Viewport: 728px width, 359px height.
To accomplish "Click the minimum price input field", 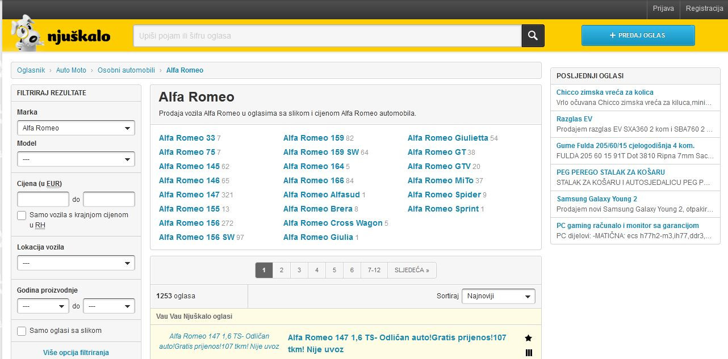I will 43,199.
